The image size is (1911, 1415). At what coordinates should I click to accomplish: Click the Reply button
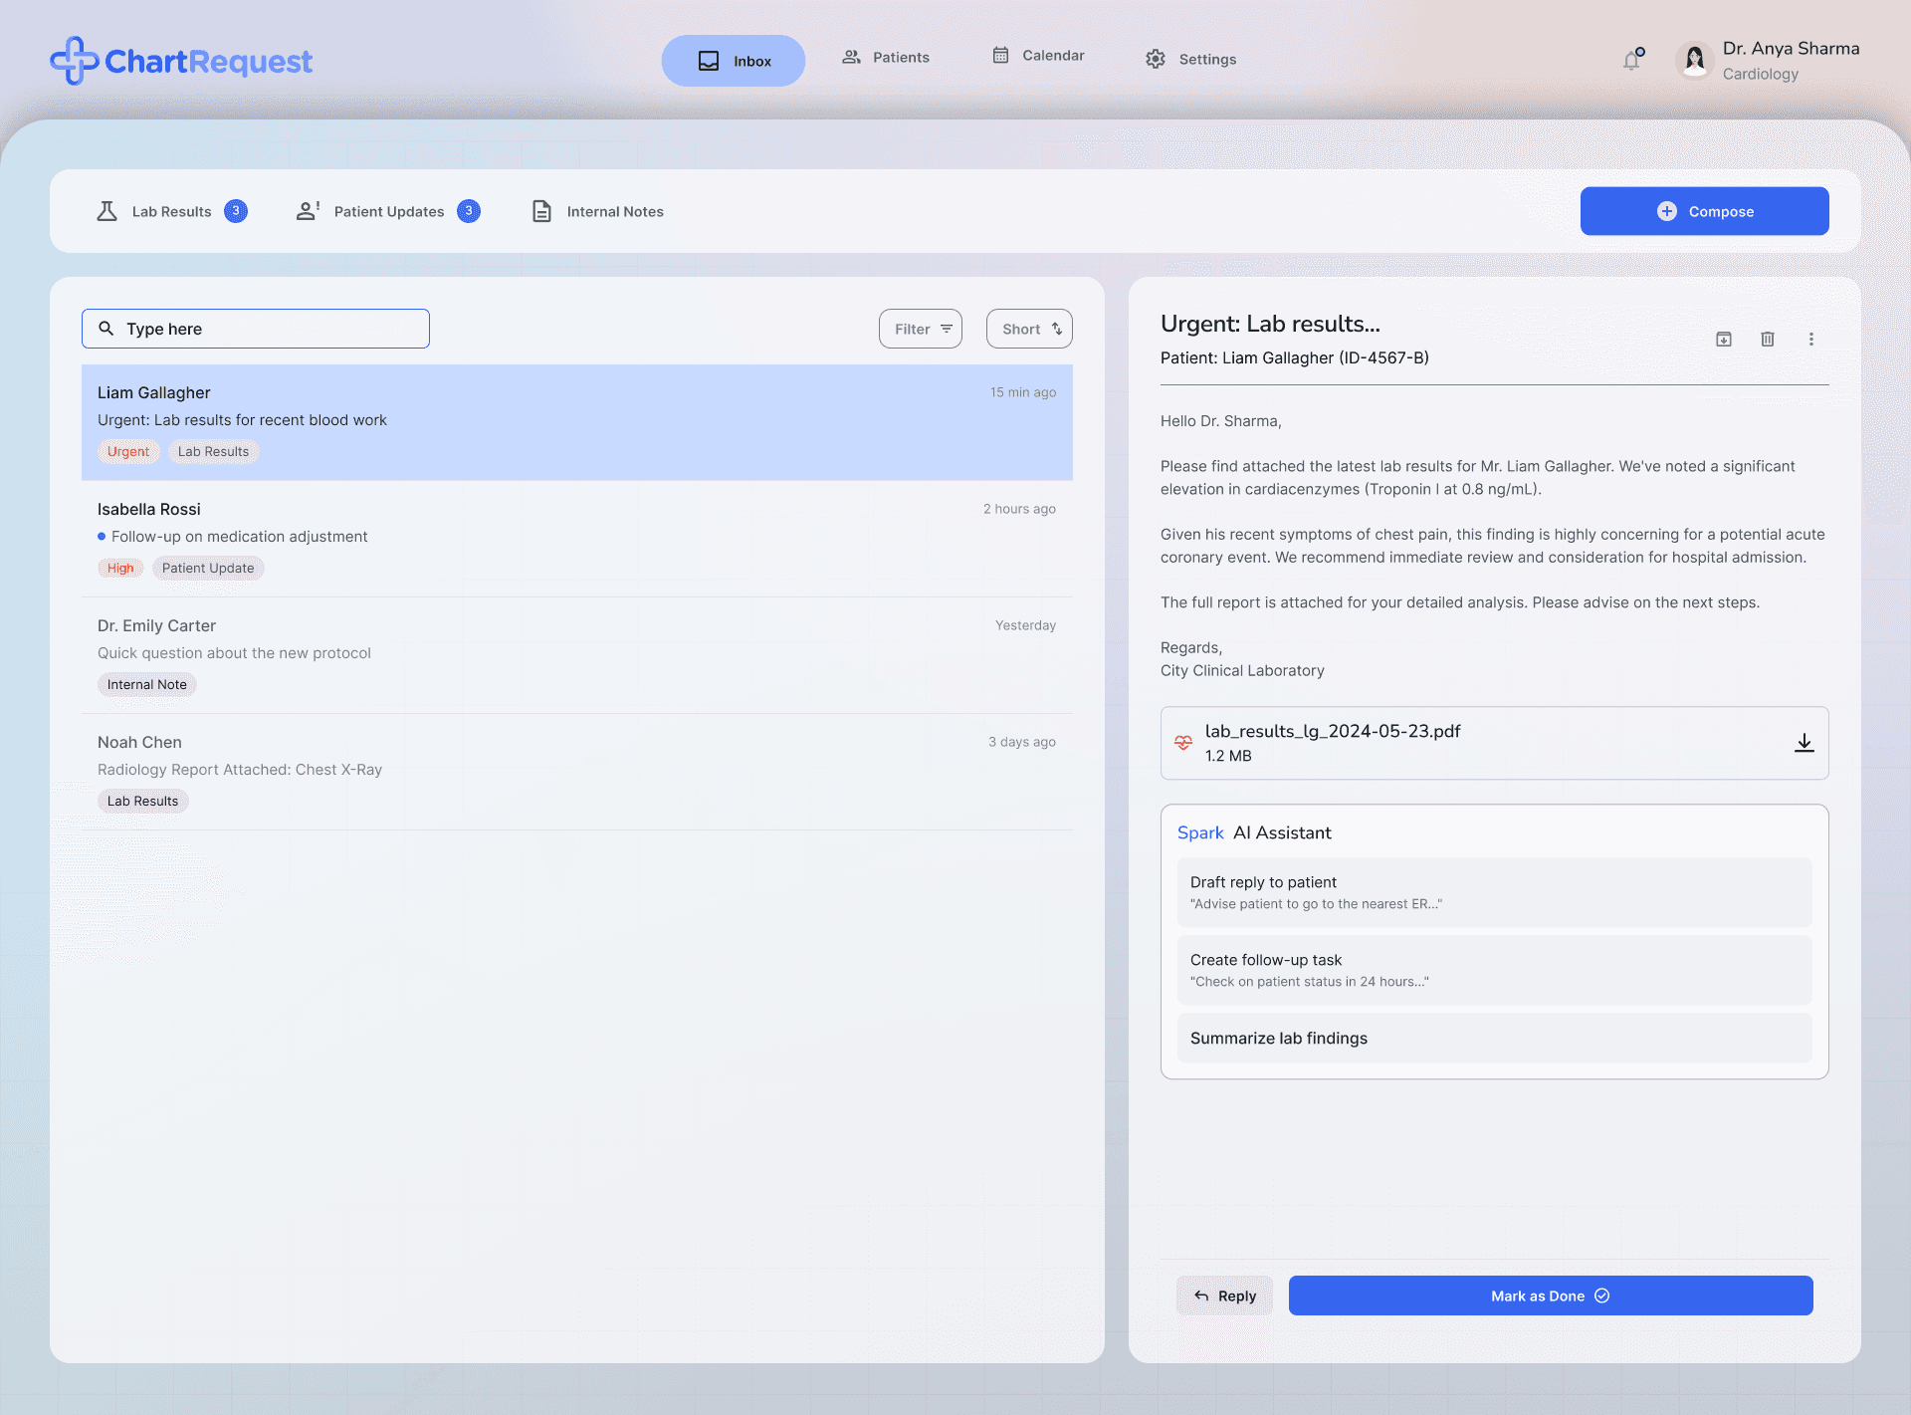pyautogui.click(x=1224, y=1296)
